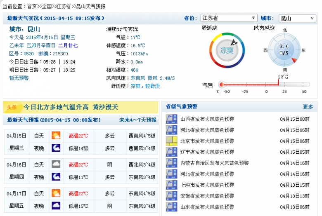Select the 04月15日 高温22℃ cell
This screenshot has height=216, width=322.
[x=78, y=136]
